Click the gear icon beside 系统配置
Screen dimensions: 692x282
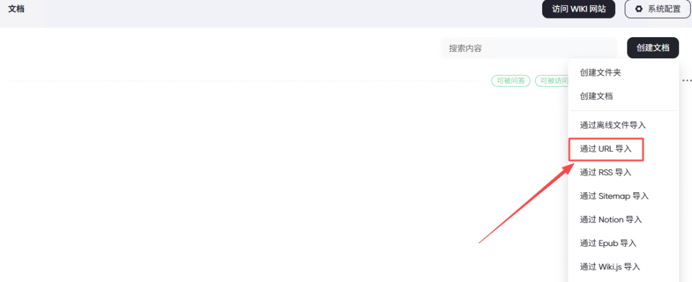(x=638, y=9)
